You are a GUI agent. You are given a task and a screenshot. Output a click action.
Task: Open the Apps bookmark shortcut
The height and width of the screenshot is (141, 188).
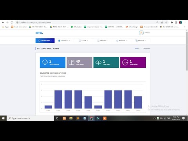coord(5,27)
